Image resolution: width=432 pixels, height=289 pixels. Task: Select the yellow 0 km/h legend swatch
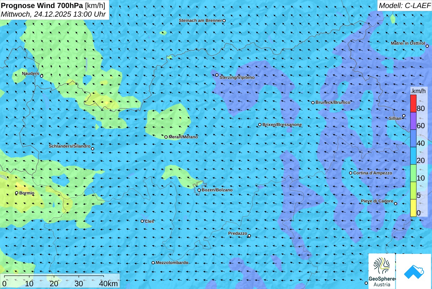[413, 208]
